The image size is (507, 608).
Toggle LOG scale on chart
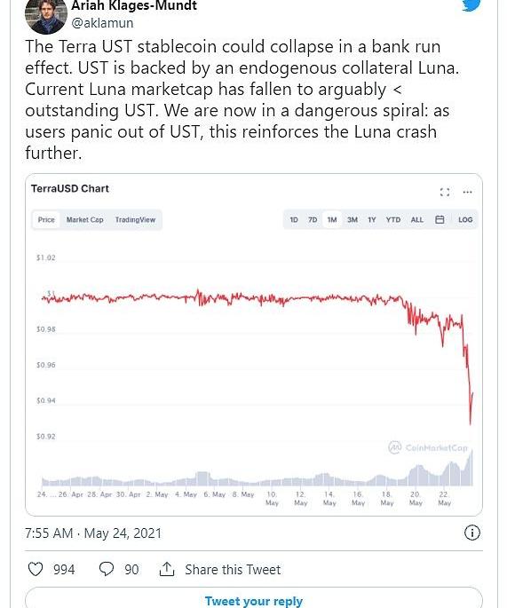coord(465,219)
